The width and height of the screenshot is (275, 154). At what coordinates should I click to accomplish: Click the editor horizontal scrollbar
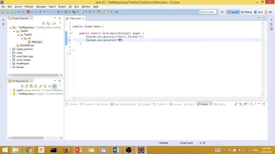[167, 98]
